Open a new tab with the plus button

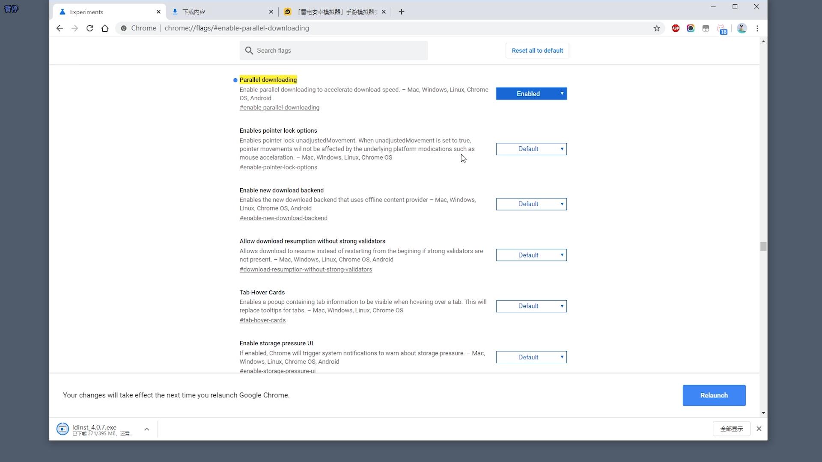401,12
